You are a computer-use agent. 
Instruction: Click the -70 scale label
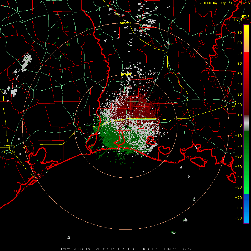click(238, 197)
